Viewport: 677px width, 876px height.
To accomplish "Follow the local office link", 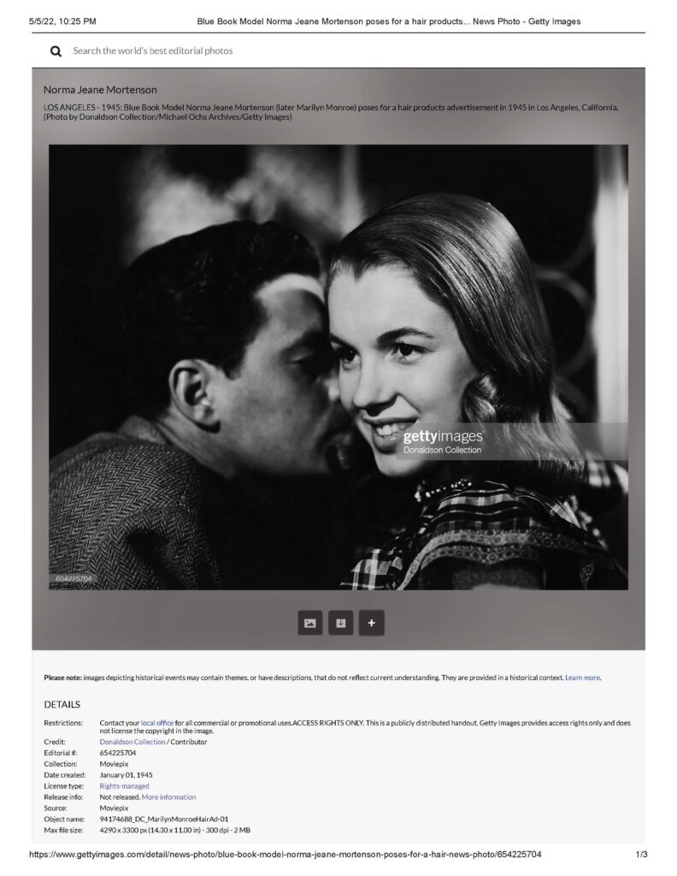I will pyautogui.click(x=157, y=723).
